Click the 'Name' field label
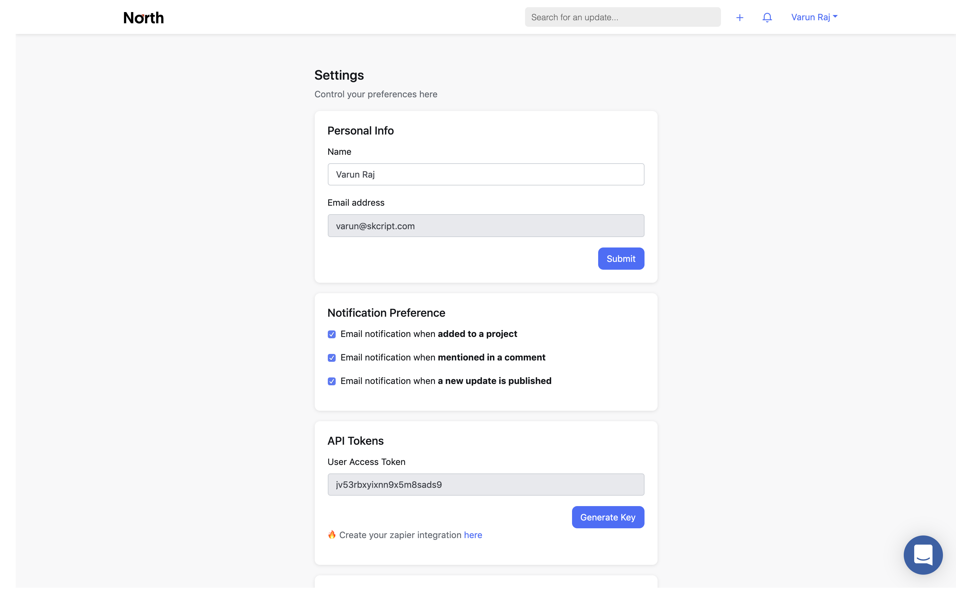956x606 pixels. [x=339, y=152]
